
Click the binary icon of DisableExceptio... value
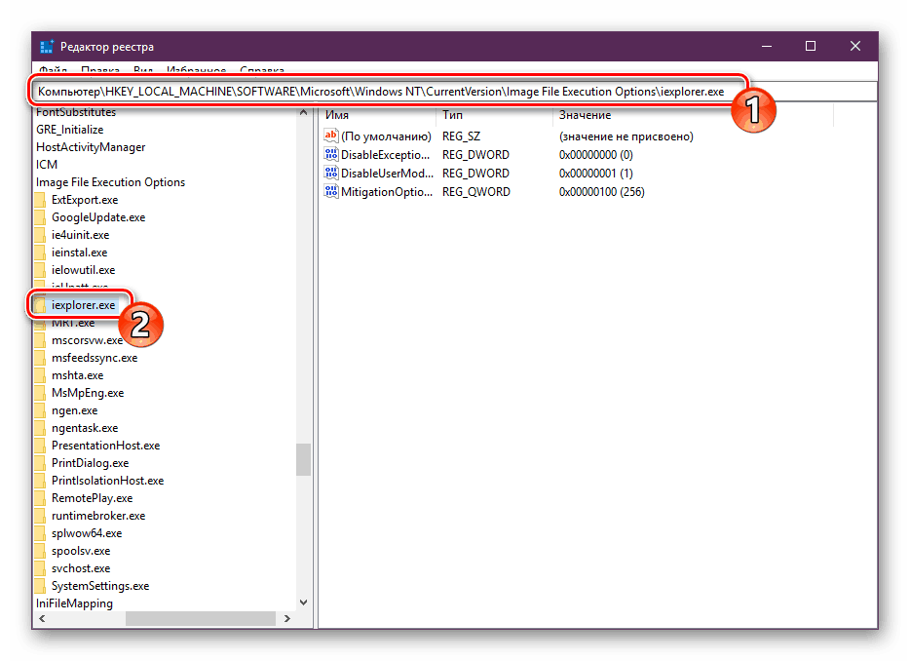(x=331, y=154)
